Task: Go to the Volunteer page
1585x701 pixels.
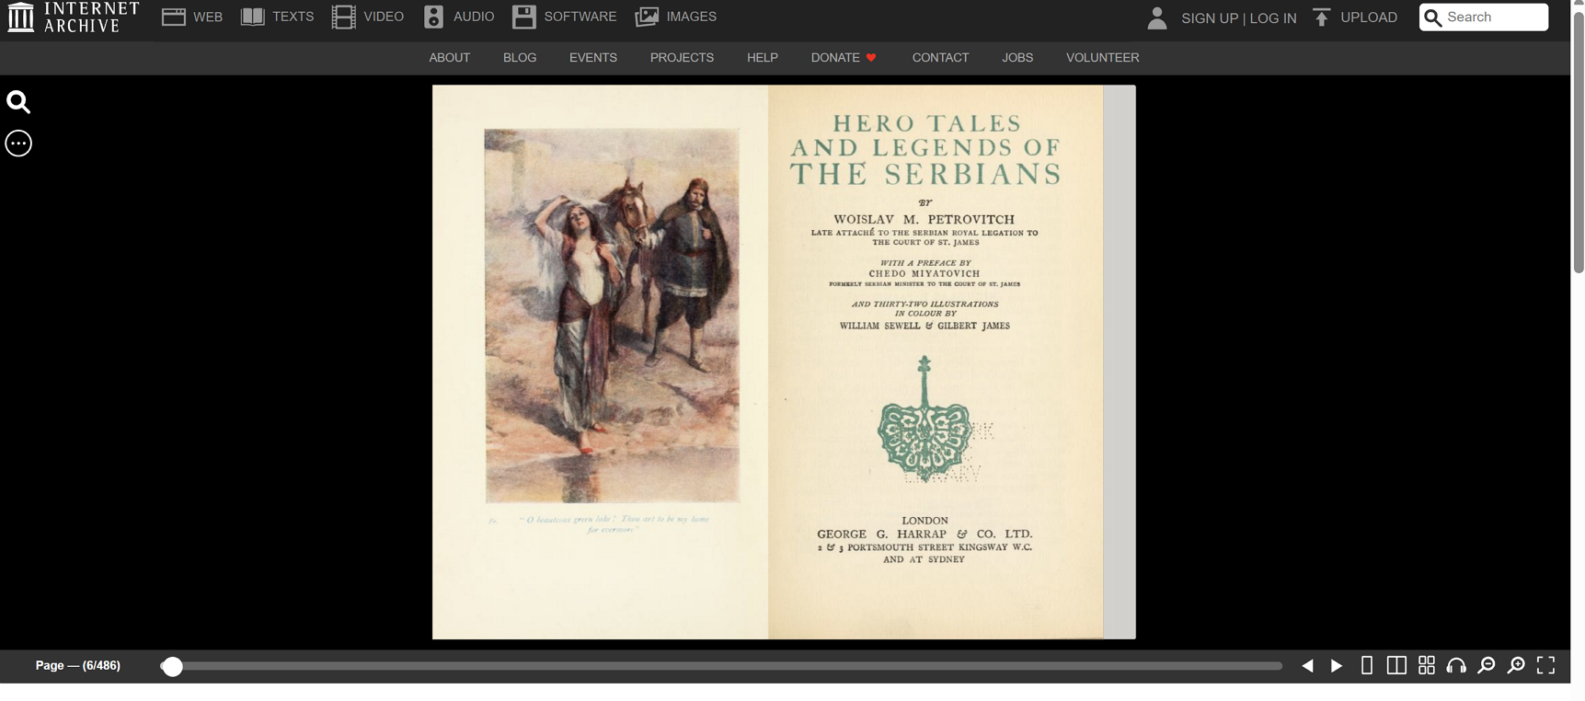Action: [1102, 57]
